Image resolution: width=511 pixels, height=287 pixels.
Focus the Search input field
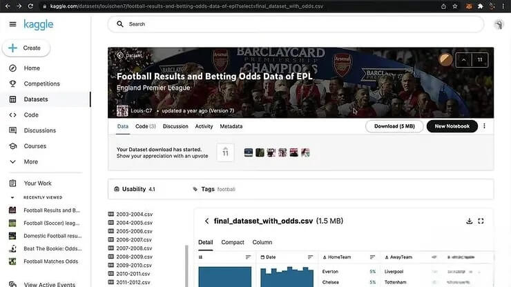point(297,24)
